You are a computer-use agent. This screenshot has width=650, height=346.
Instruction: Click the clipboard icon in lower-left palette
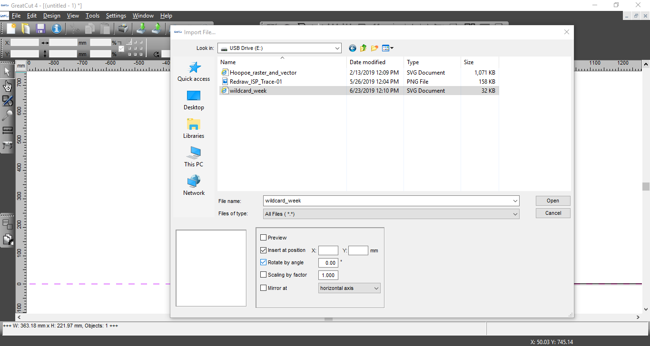pos(7,240)
